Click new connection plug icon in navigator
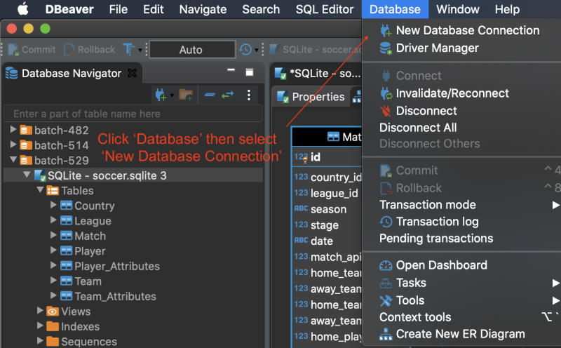 click(x=161, y=95)
